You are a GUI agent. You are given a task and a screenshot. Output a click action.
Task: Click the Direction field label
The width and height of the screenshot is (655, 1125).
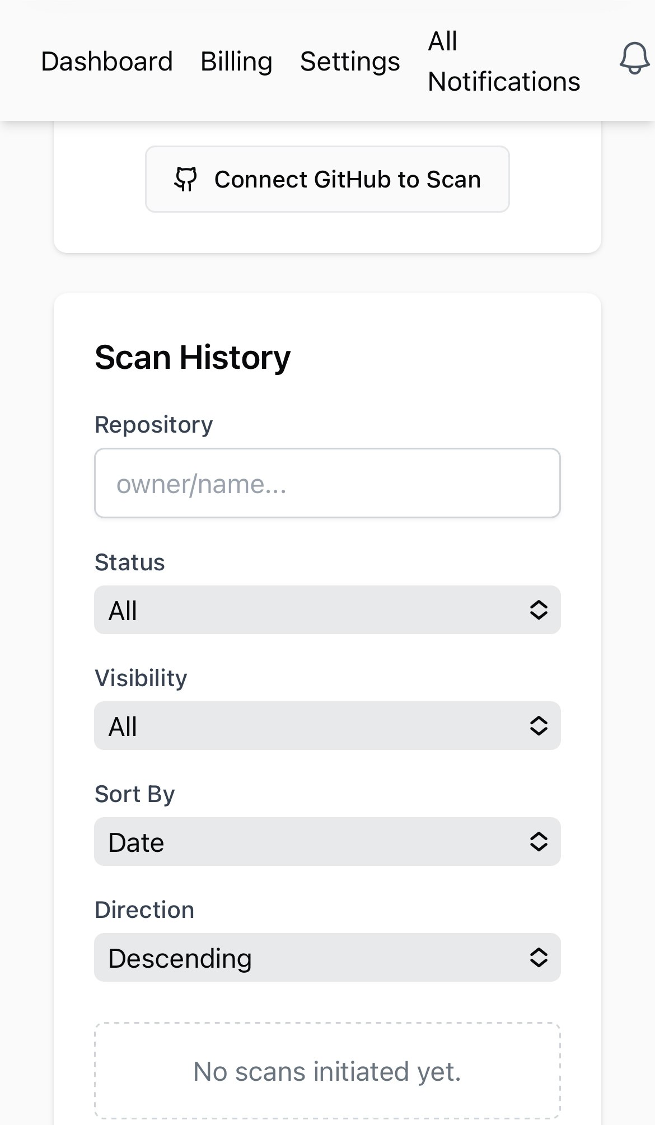pos(144,910)
